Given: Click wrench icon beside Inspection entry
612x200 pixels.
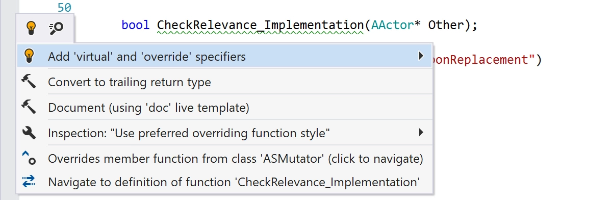Looking at the screenshot, I should point(29,133).
